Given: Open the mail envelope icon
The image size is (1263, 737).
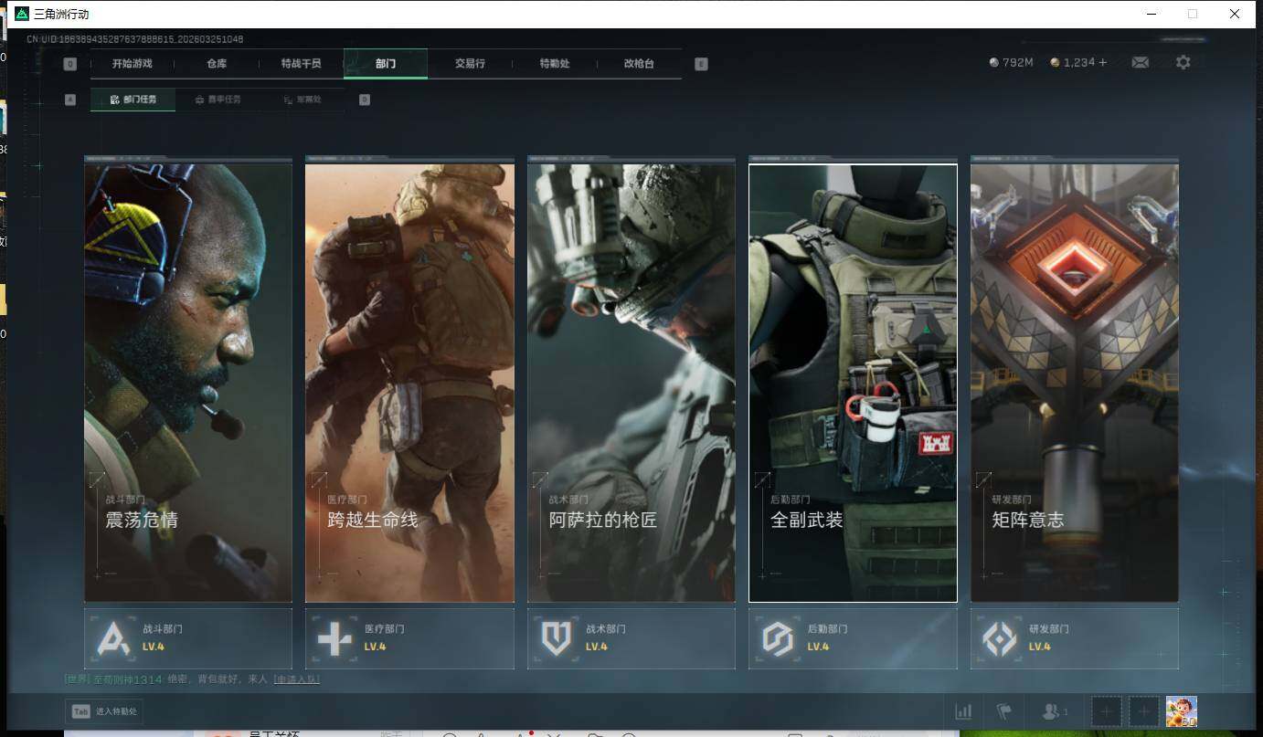Looking at the screenshot, I should [x=1140, y=62].
